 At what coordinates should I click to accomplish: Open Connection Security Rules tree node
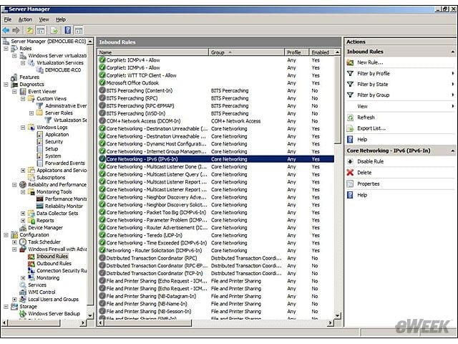click(x=62, y=271)
